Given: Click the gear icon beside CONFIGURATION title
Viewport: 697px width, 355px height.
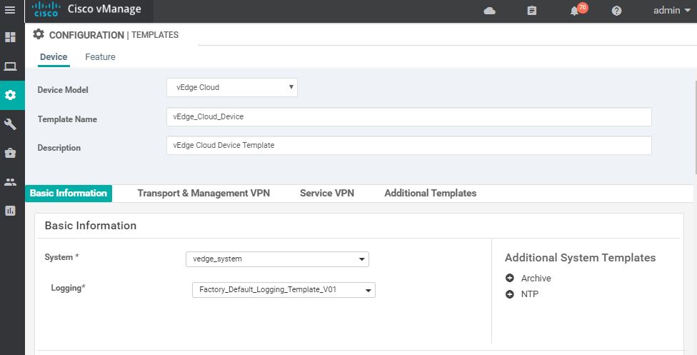Looking at the screenshot, I should click(x=39, y=34).
